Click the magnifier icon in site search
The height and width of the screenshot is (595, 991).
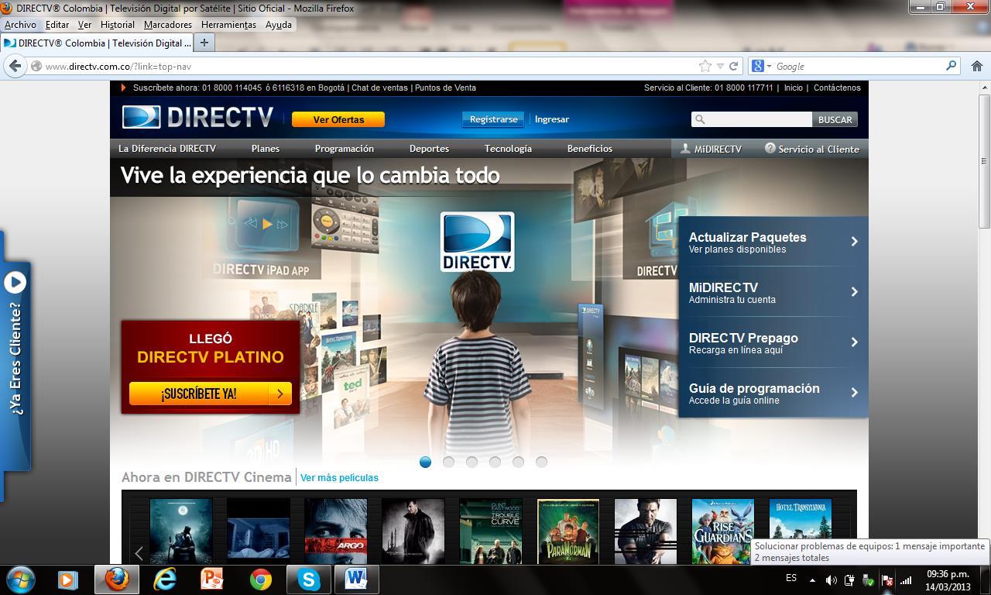point(700,119)
